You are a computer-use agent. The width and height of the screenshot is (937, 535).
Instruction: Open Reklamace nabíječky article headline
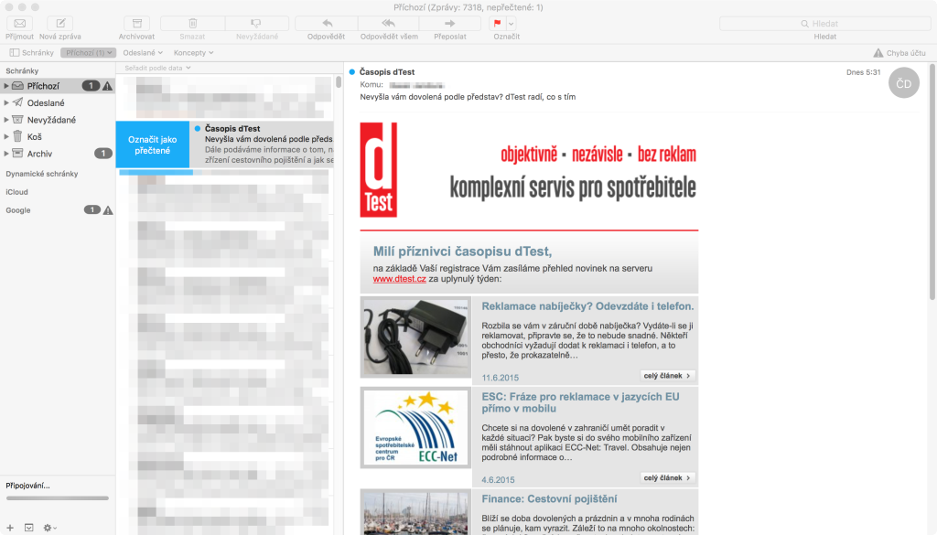point(587,306)
